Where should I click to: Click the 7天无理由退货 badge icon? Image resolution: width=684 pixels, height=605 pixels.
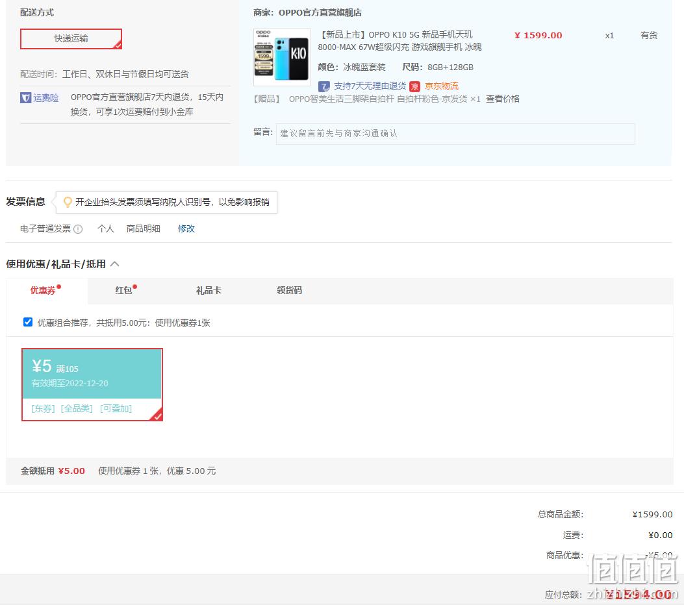pos(323,86)
